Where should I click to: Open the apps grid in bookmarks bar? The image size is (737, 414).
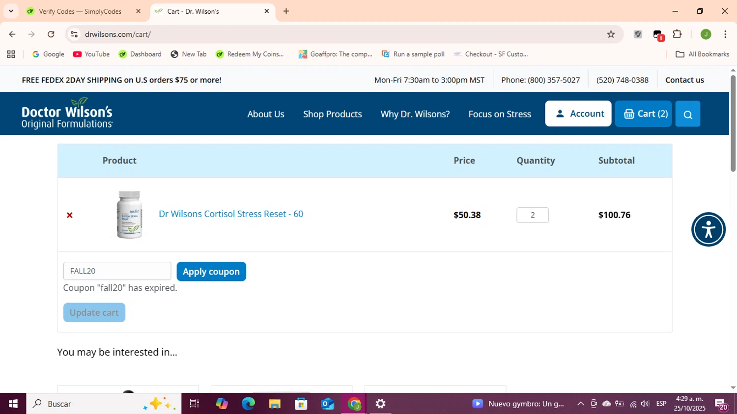[11, 54]
